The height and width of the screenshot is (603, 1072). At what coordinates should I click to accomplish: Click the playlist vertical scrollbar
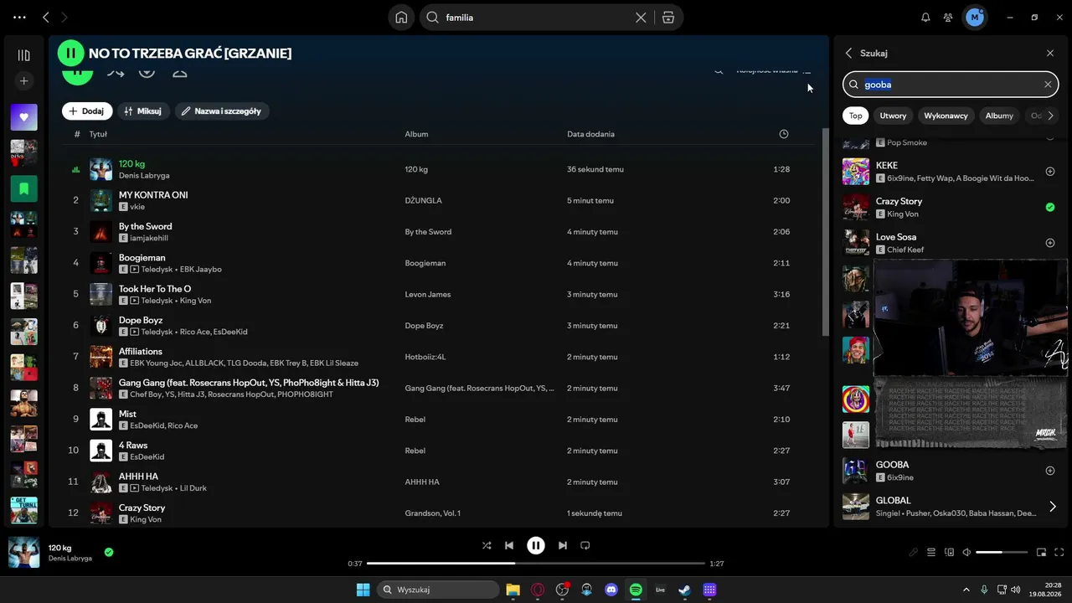point(827,233)
